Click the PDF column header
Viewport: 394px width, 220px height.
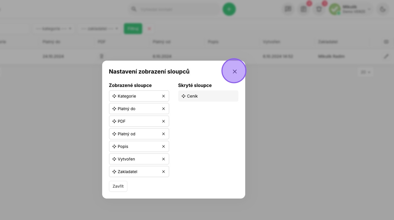(102, 42)
